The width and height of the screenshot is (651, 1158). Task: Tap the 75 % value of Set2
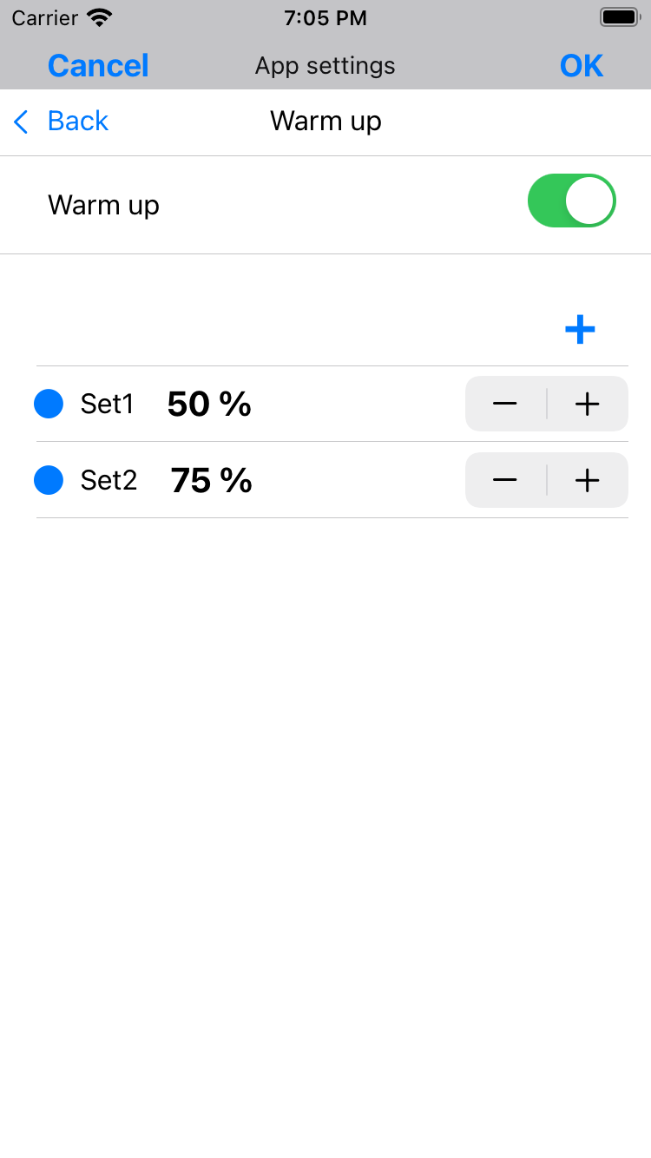pos(211,481)
